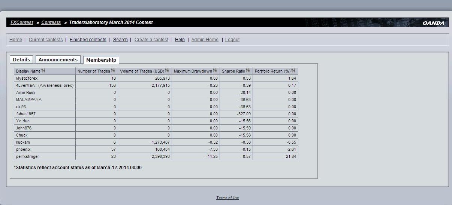
Task: Select the Amin Rusli row name
Action: point(25,92)
